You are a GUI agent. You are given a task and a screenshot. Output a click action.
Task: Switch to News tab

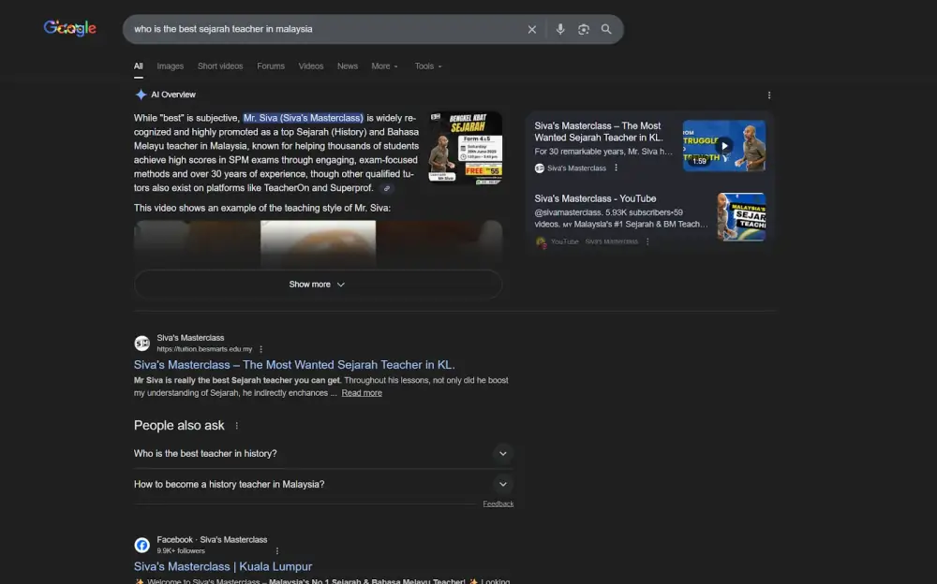pos(348,66)
